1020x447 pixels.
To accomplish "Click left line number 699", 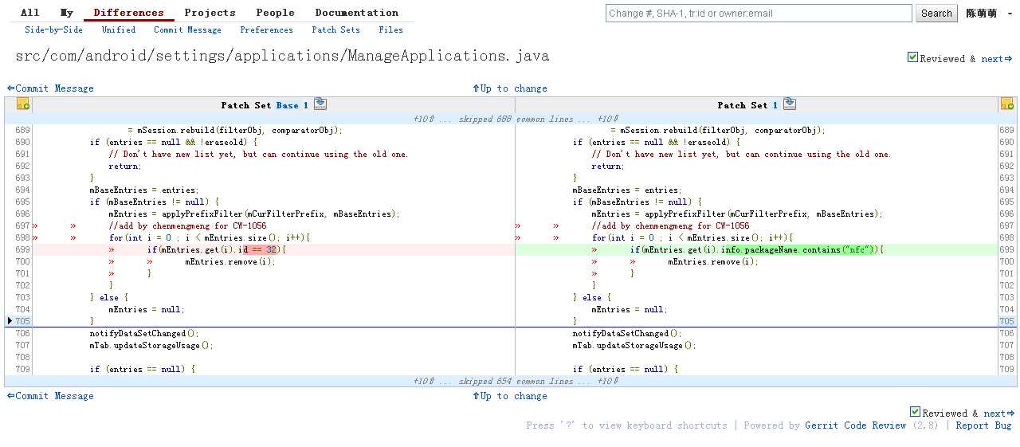I will 22,249.
